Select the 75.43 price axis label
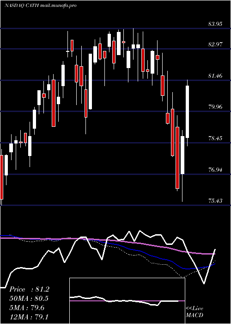231x324 pixels. (x=215, y=201)
